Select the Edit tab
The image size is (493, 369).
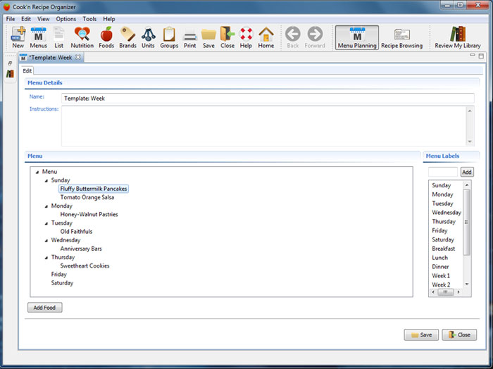pyautogui.click(x=27, y=70)
